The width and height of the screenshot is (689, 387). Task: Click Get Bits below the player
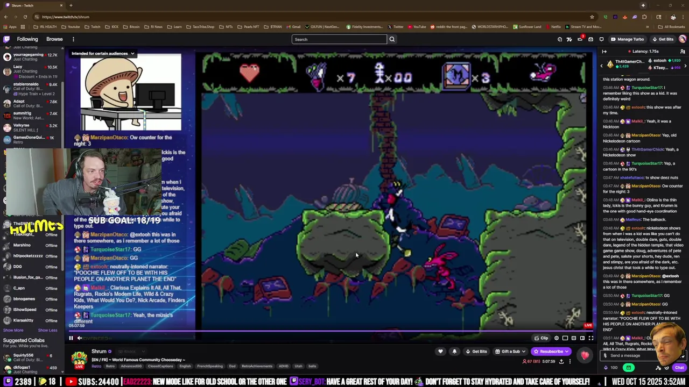476,352
